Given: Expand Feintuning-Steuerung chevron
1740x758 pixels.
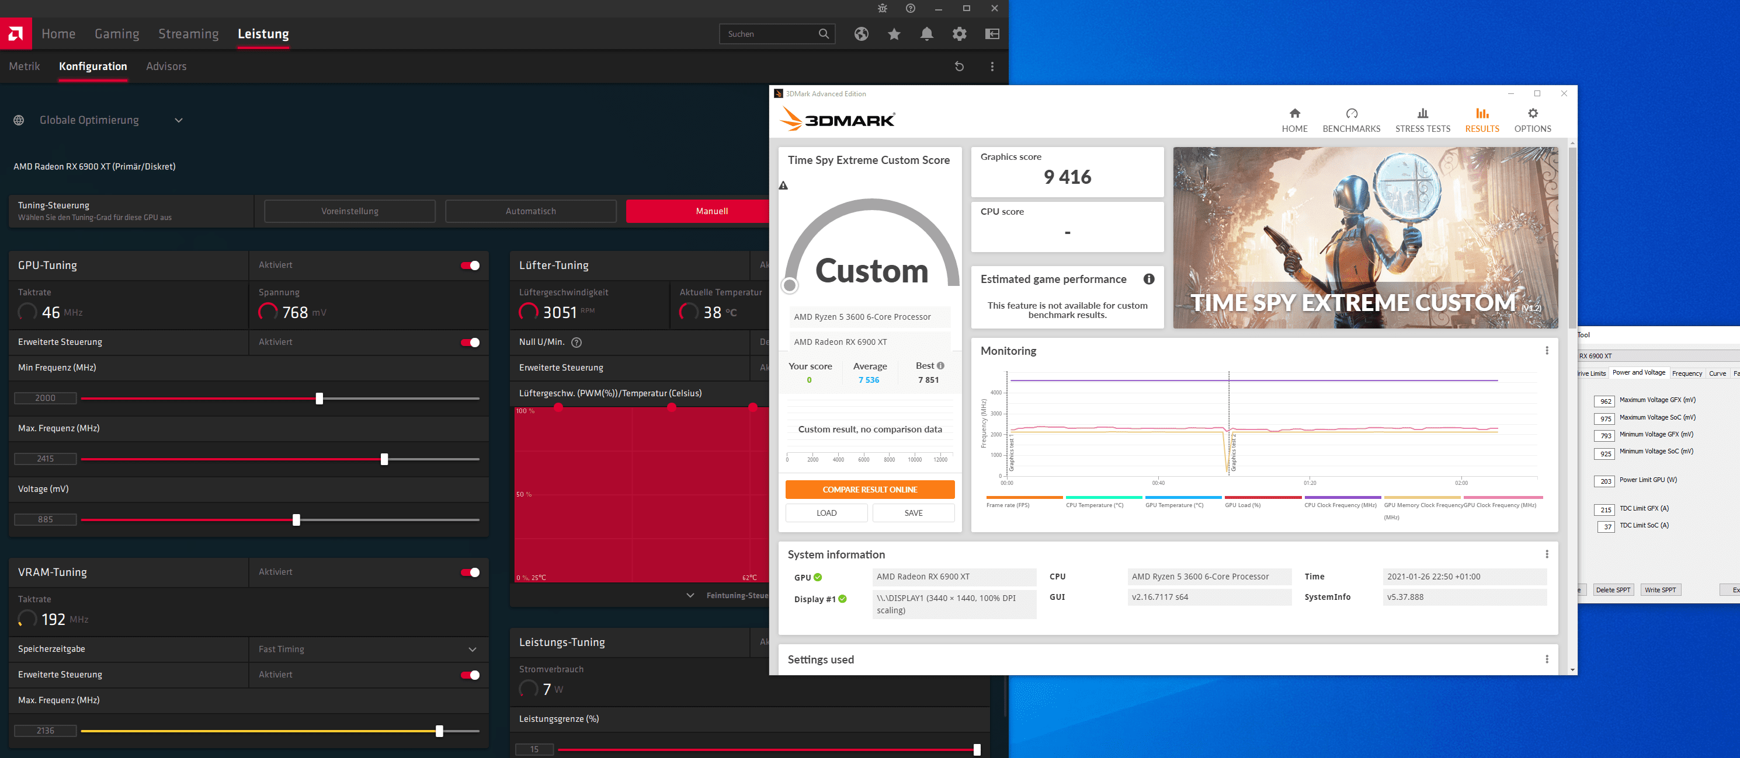Looking at the screenshot, I should point(690,595).
